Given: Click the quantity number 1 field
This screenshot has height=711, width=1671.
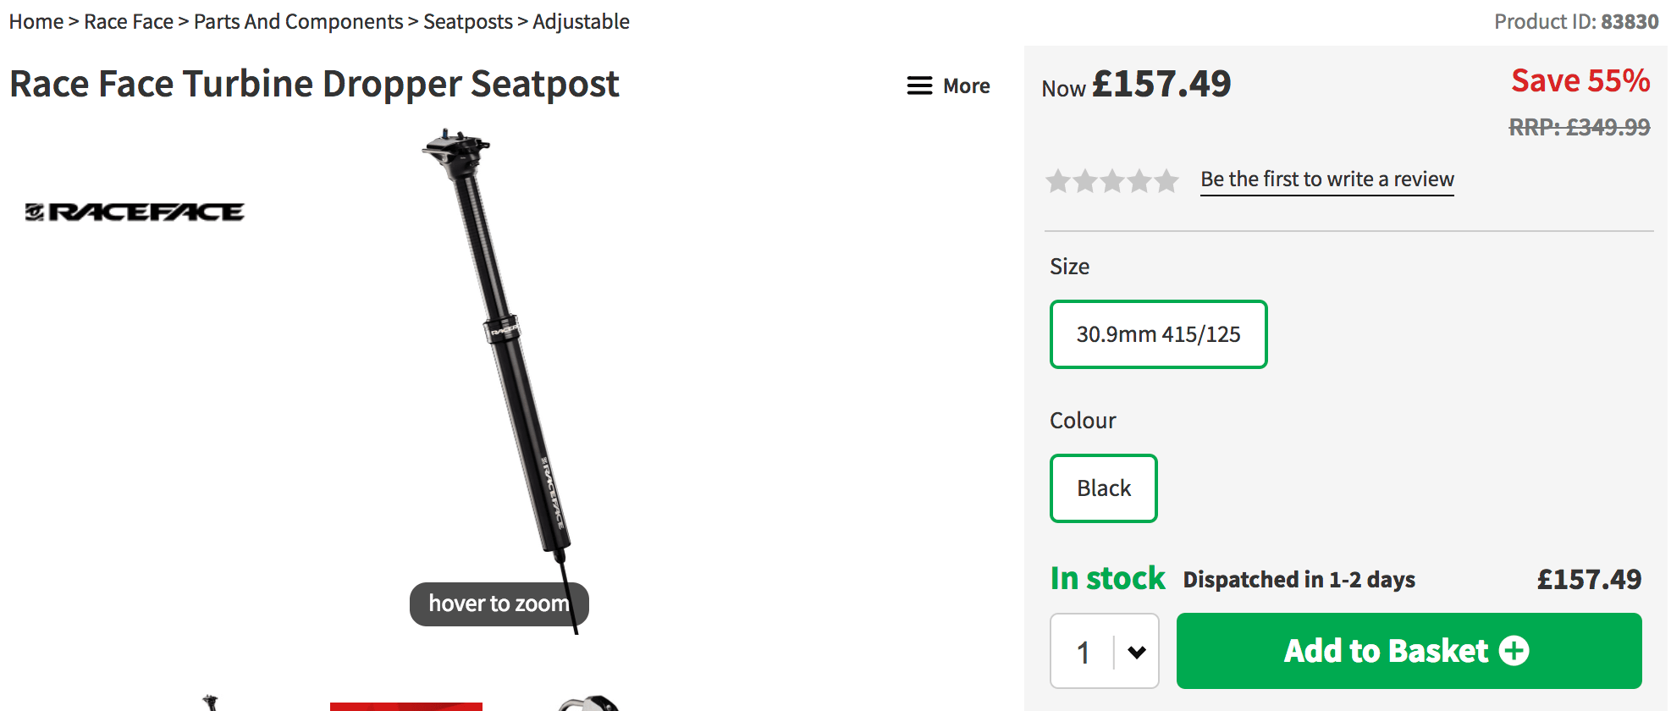Looking at the screenshot, I should (1083, 652).
